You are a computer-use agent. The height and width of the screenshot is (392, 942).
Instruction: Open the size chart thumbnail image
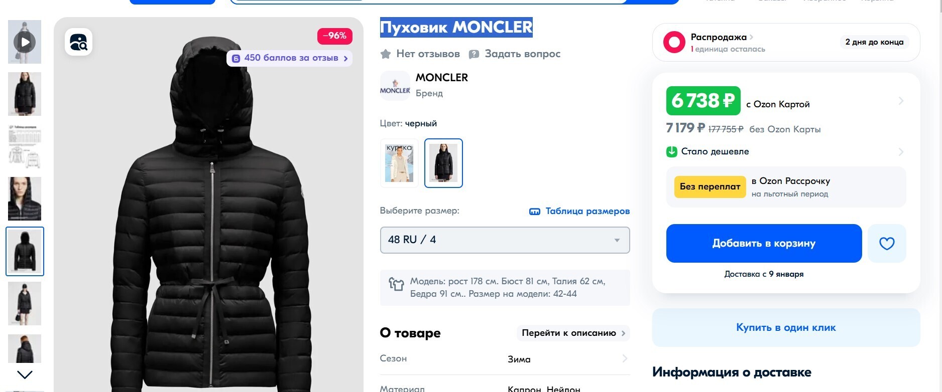pyautogui.click(x=25, y=146)
